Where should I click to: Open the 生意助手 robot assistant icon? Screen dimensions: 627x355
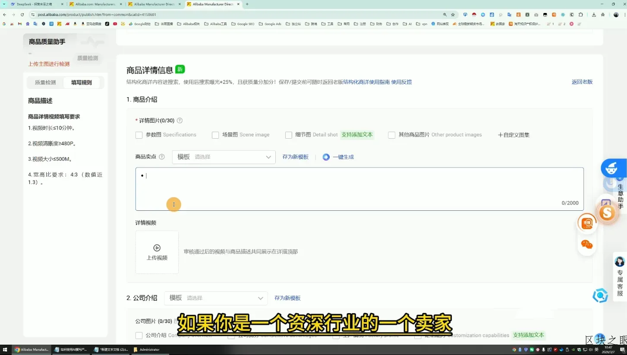611,168
